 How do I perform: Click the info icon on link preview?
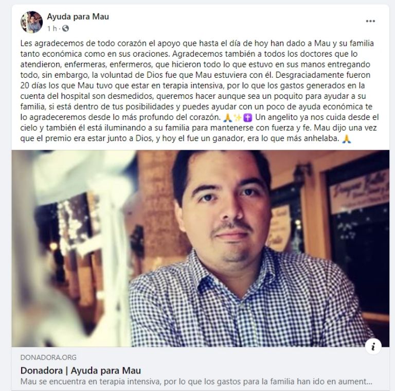(373, 346)
